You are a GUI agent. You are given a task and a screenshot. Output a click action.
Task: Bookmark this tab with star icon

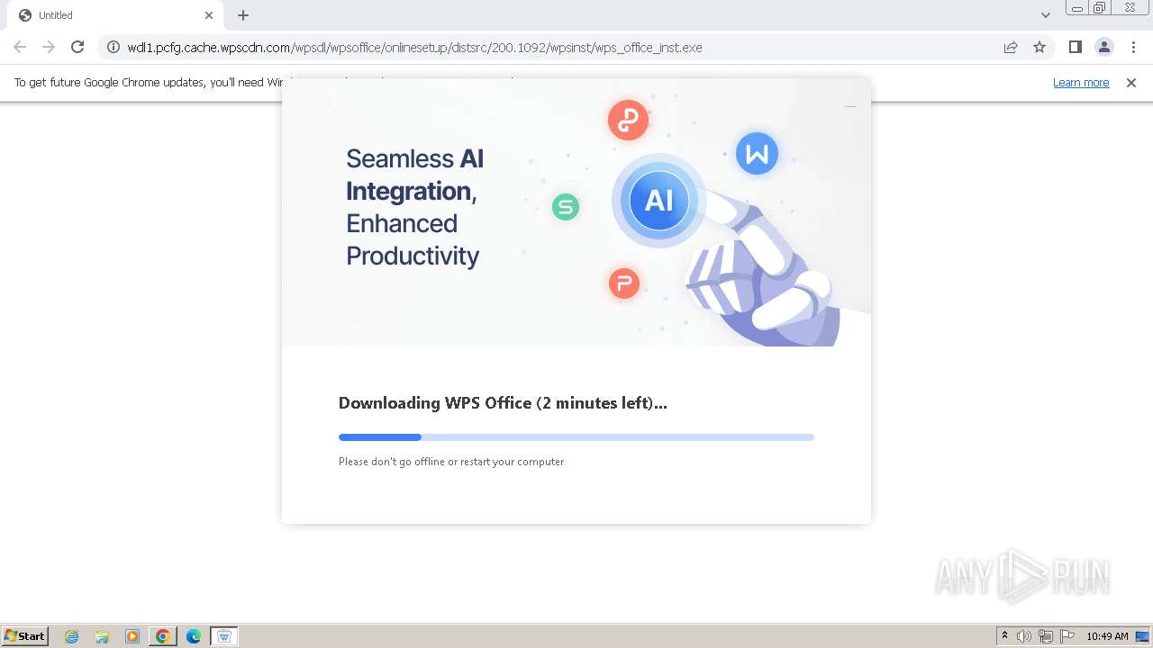[x=1040, y=47]
